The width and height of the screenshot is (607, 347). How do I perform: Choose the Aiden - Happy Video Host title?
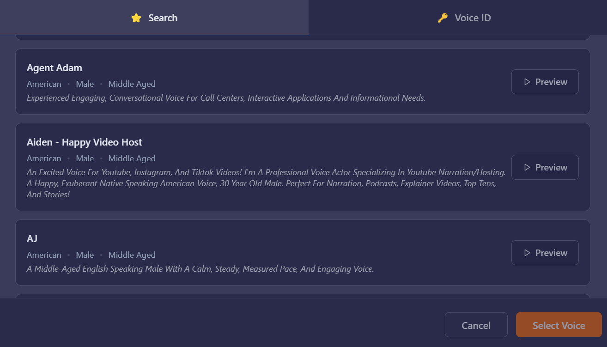[85, 142]
